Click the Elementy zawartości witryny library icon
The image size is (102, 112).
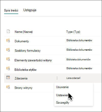pyautogui.click(x=8, y=59)
